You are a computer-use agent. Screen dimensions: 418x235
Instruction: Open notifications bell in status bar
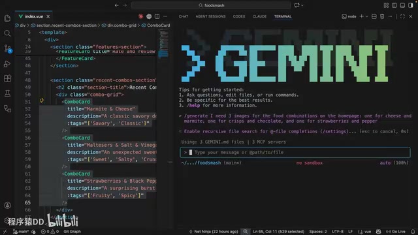(x=413, y=232)
